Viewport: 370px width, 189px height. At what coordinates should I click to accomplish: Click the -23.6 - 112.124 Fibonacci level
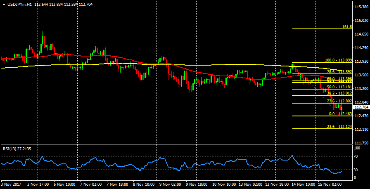click(x=339, y=127)
